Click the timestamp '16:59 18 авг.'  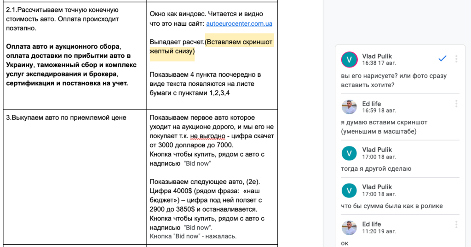(379, 110)
